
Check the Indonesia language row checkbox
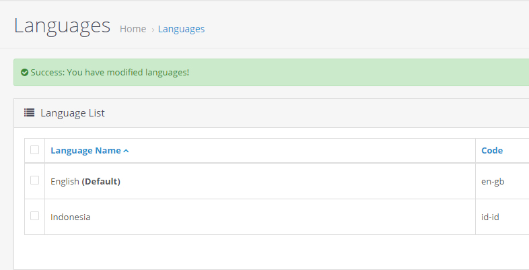coord(35,216)
